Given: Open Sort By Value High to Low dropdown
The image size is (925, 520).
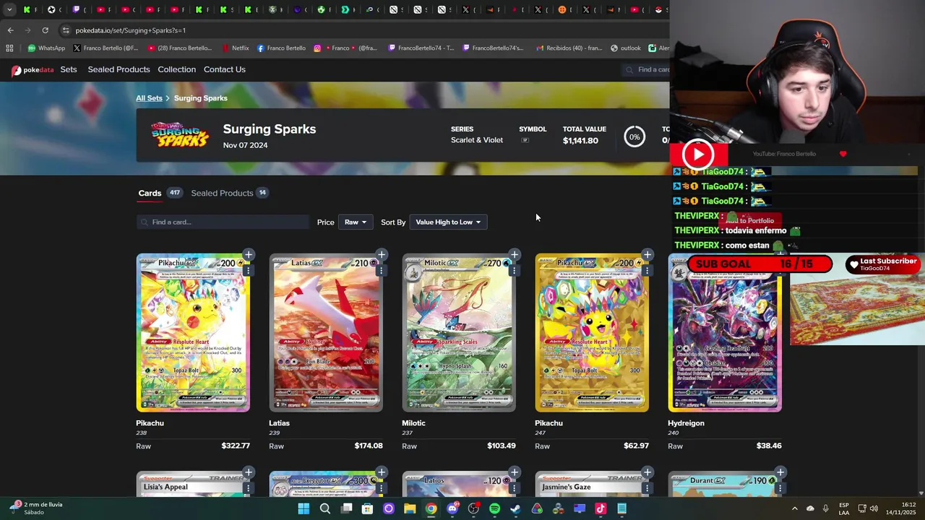Looking at the screenshot, I should tap(448, 222).
